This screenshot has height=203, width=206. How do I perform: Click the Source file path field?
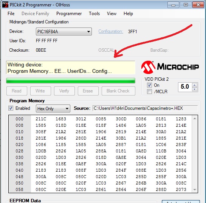145,108
